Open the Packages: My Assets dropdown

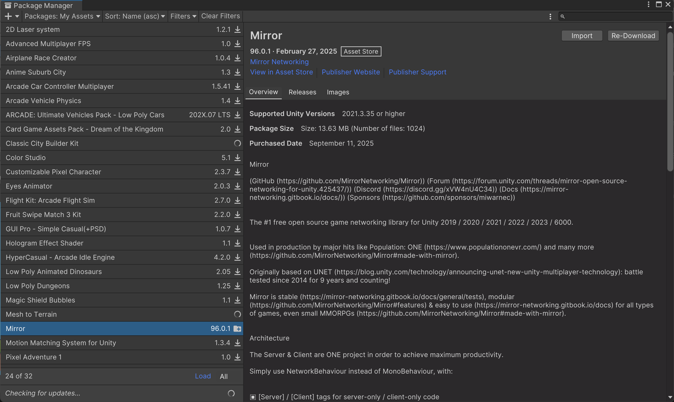(x=62, y=16)
